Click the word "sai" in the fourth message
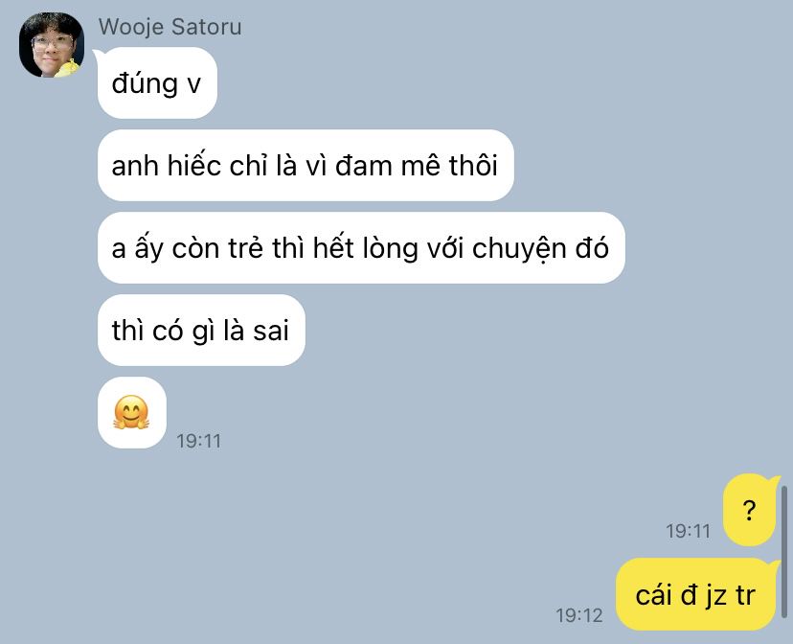Screen dimensions: 793x644 271,332
